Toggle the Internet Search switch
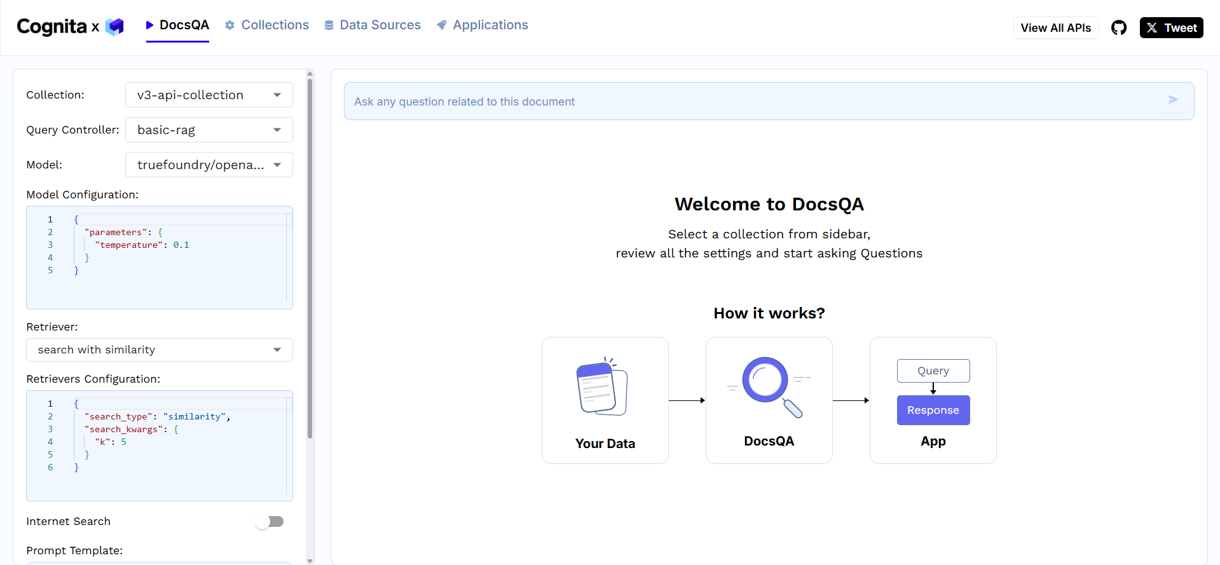The image size is (1220, 565). pos(269,521)
